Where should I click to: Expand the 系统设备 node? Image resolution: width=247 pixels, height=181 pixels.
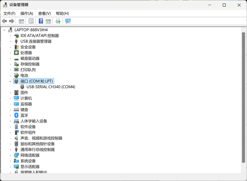pyautogui.click(x=10, y=161)
